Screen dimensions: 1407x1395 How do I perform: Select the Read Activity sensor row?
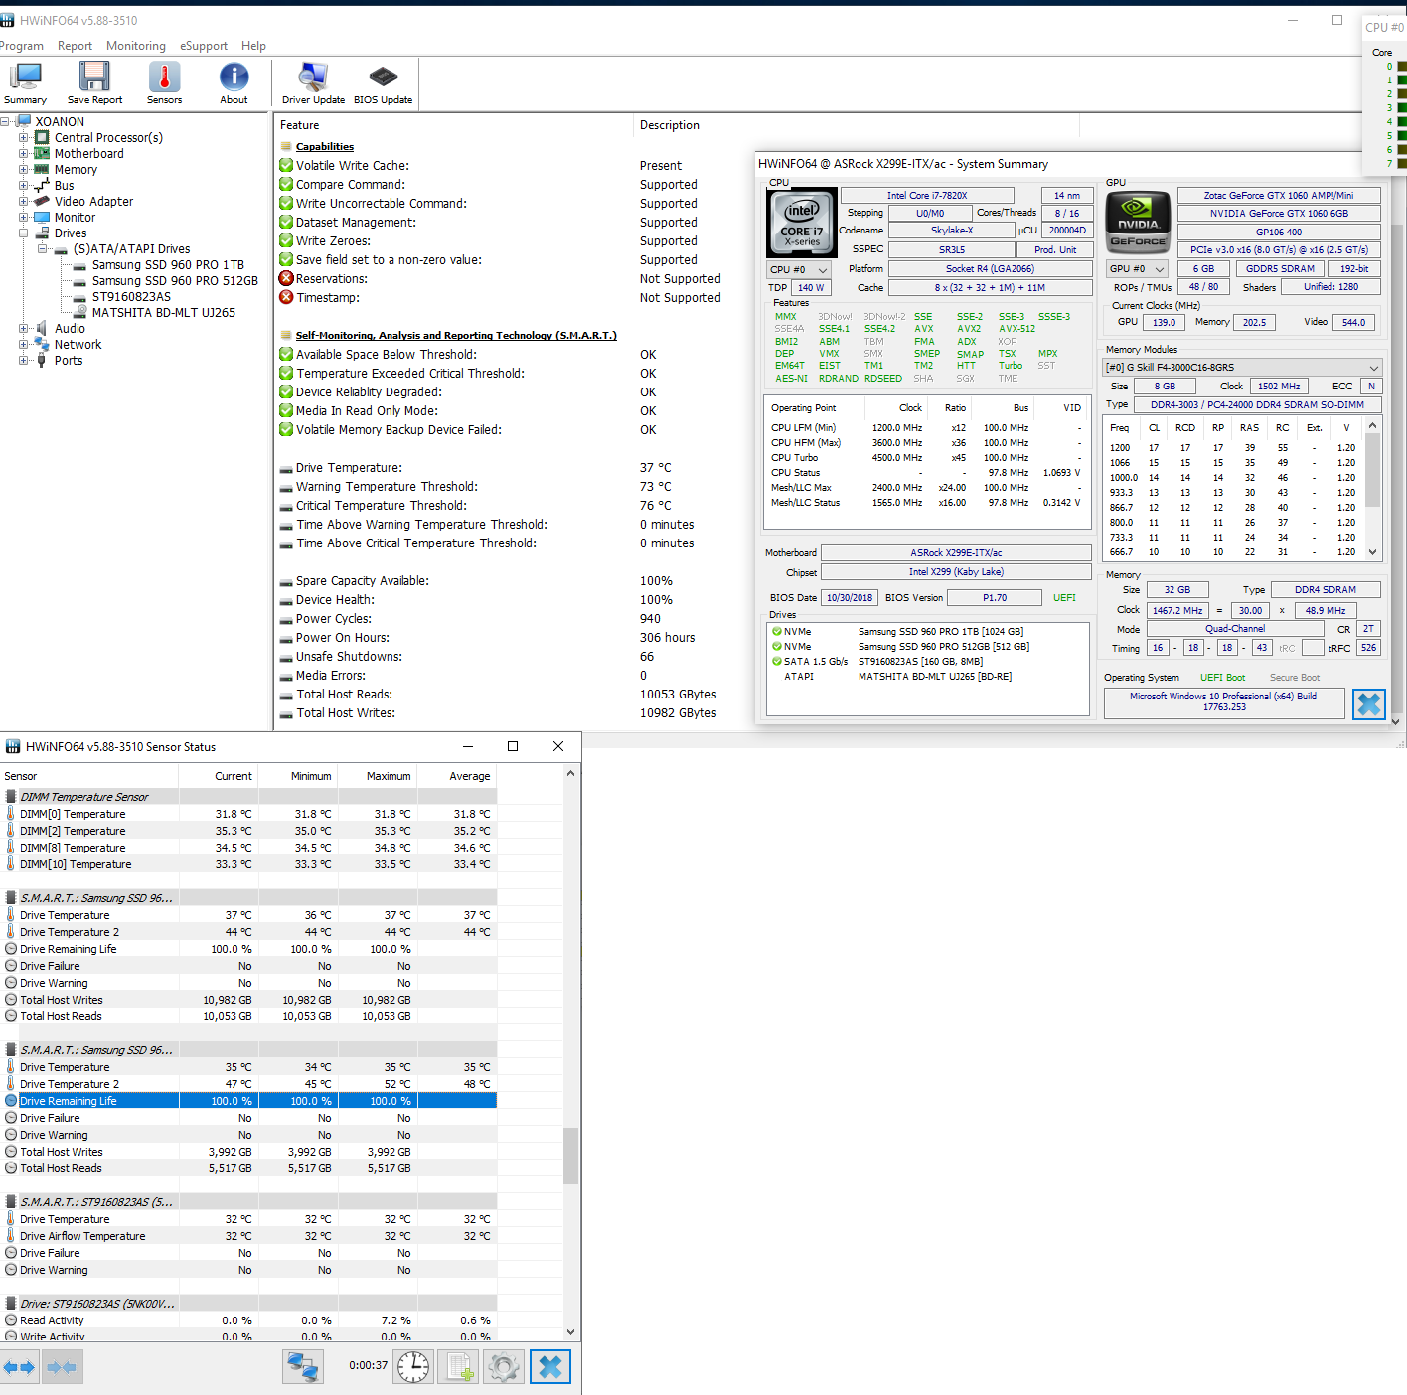pos(248,1320)
